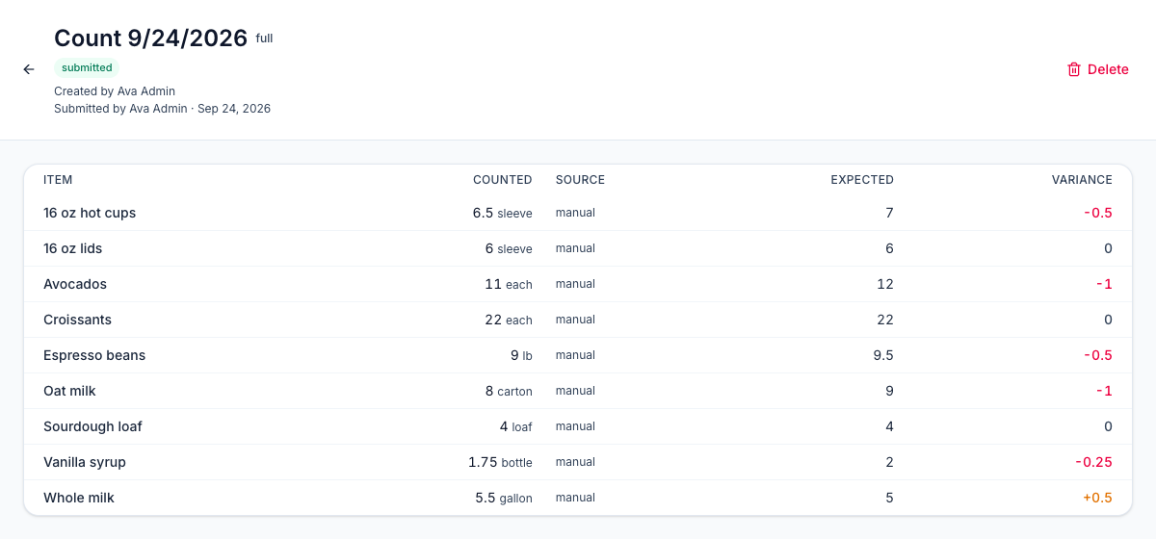The width and height of the screenshot is (1156, 539).
Task: Click the SOURCE column header
Action: point(580,180)
